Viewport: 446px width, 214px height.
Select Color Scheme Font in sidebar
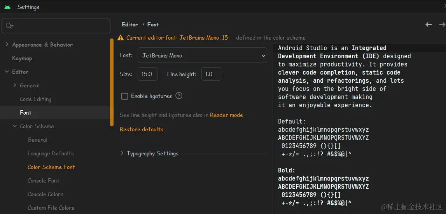(51, 167)
